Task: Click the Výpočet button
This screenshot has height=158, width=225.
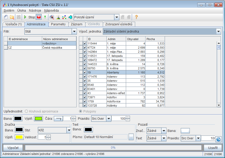Action: [x=13, y=148]
